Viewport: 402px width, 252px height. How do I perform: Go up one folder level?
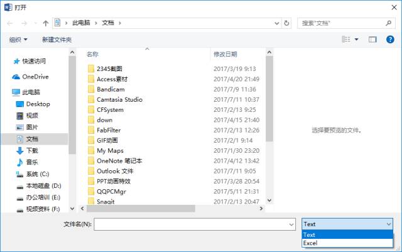click(x=46, y=23)
